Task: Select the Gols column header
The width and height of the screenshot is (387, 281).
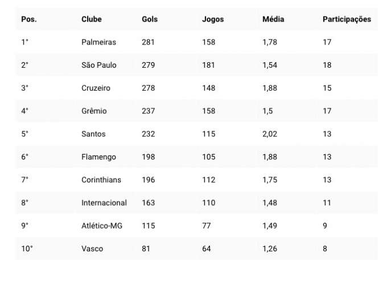Action: [150, 19]
